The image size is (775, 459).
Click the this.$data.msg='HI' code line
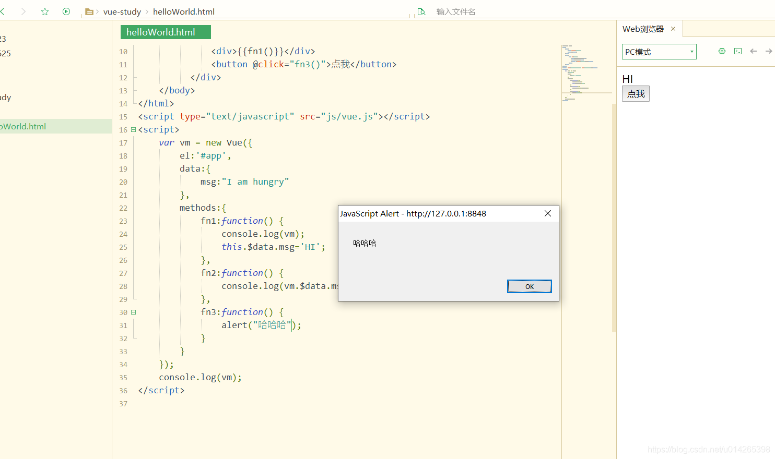pyautogui.click(x=273, y=247)
